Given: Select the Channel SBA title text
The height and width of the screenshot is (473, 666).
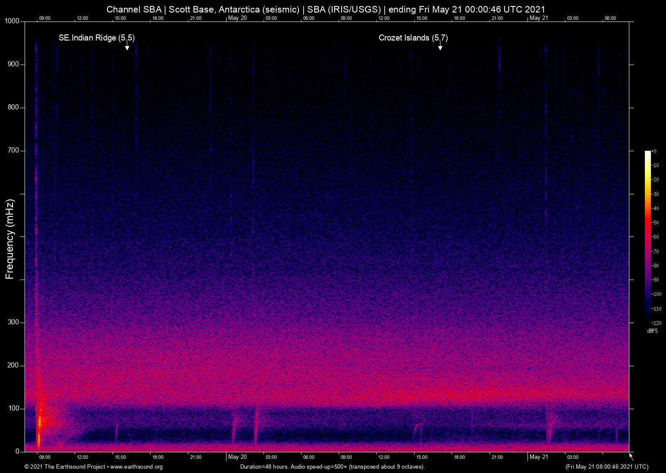Looking at the screenshot, I should 134,9.
